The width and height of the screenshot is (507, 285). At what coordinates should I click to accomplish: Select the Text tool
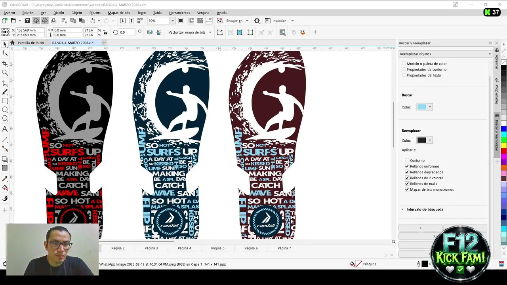coord(5,129)
